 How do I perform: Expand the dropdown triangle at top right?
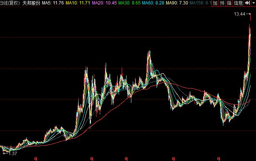pyautogui.click(x=253, y=3)
